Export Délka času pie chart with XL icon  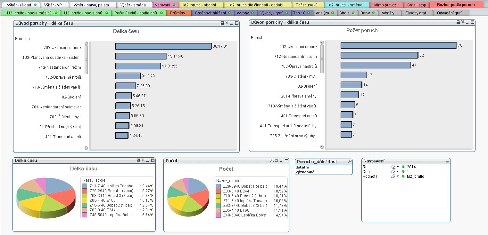[x=143, y=160]
